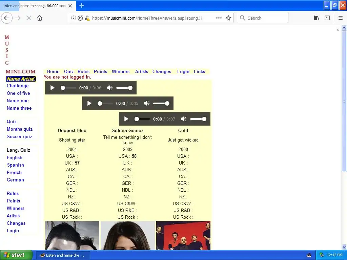Open Artists in top navigation

142,71
